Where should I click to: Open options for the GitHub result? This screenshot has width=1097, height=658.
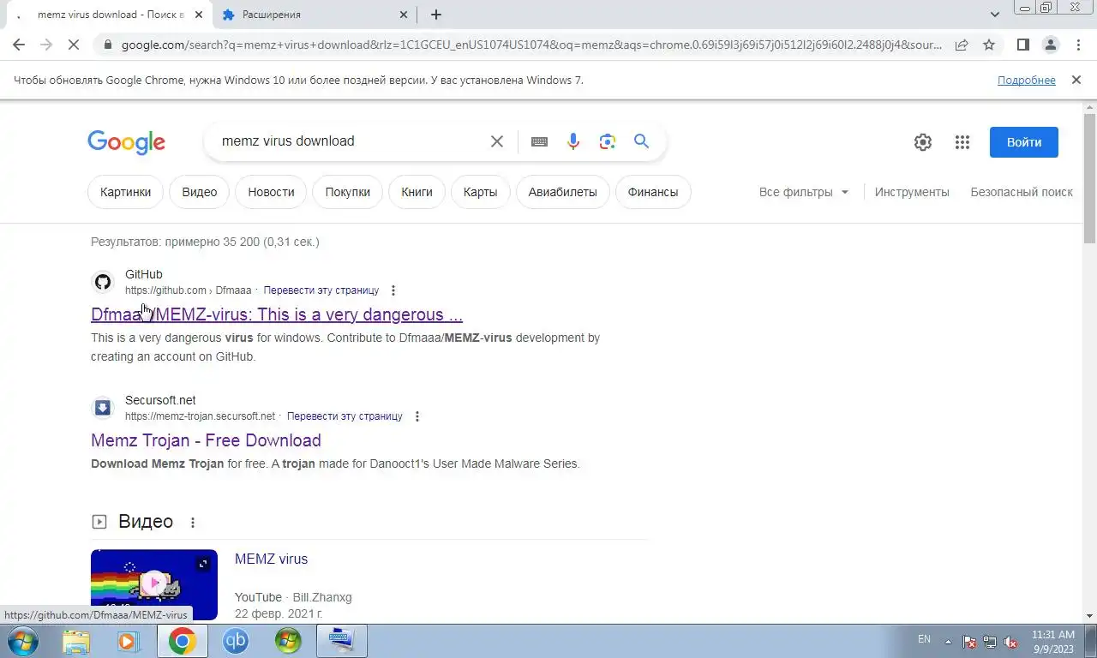393,290
